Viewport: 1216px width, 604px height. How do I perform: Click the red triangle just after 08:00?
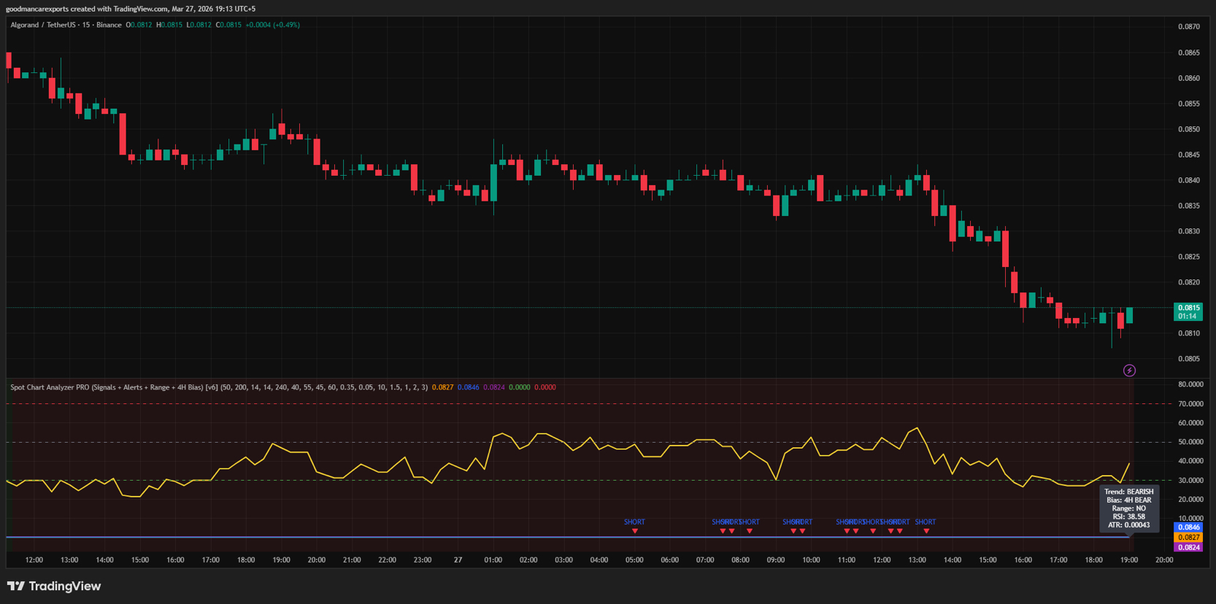click(750, 531)
